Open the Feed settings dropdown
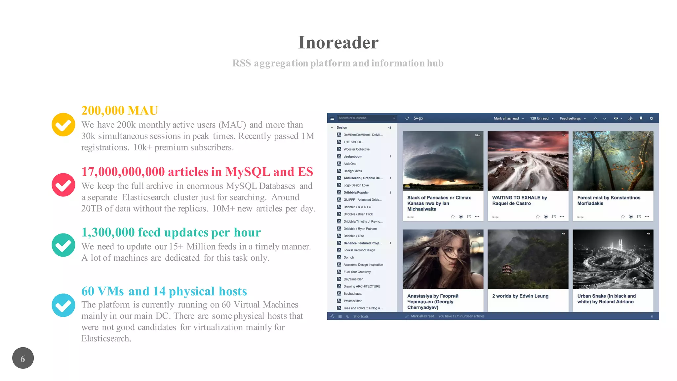 [585, 118]
